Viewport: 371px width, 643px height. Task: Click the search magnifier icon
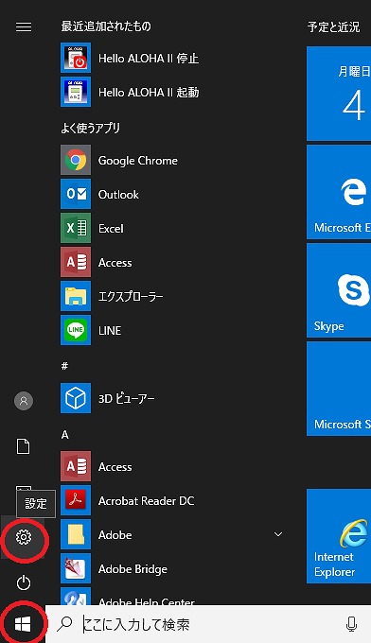click(x=64, y=624)
